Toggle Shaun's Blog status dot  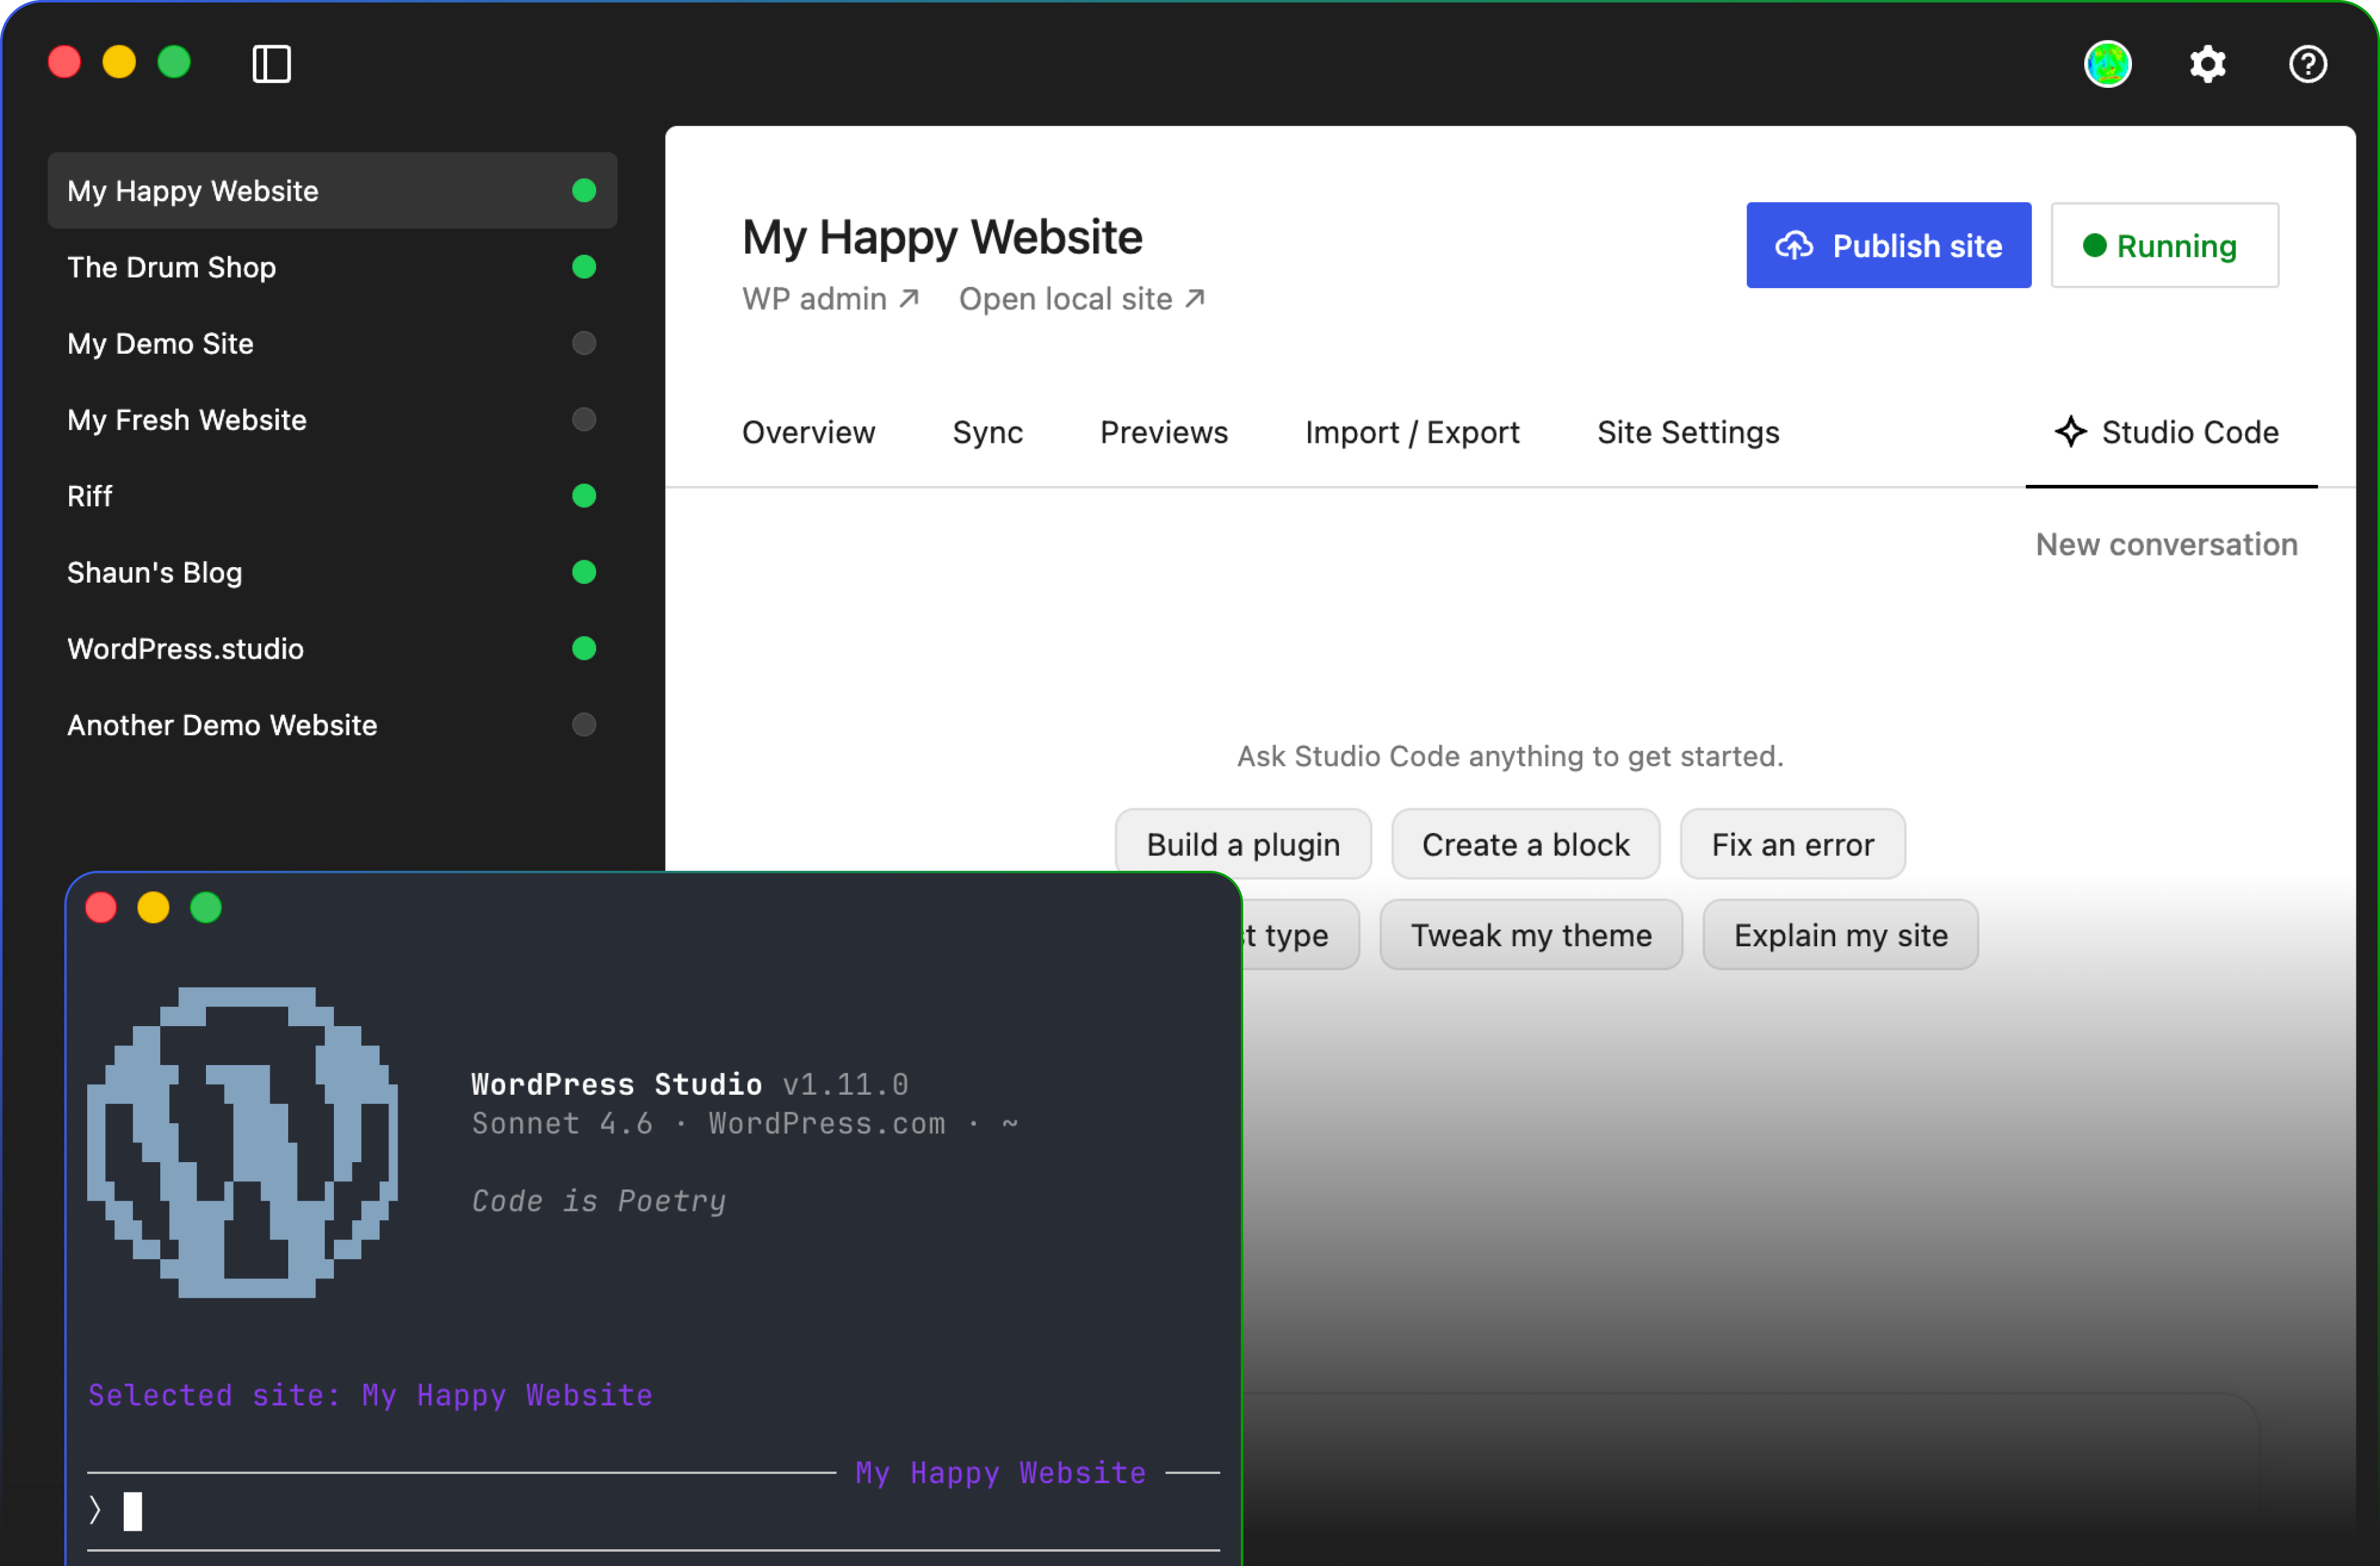[x=584, y=572]
